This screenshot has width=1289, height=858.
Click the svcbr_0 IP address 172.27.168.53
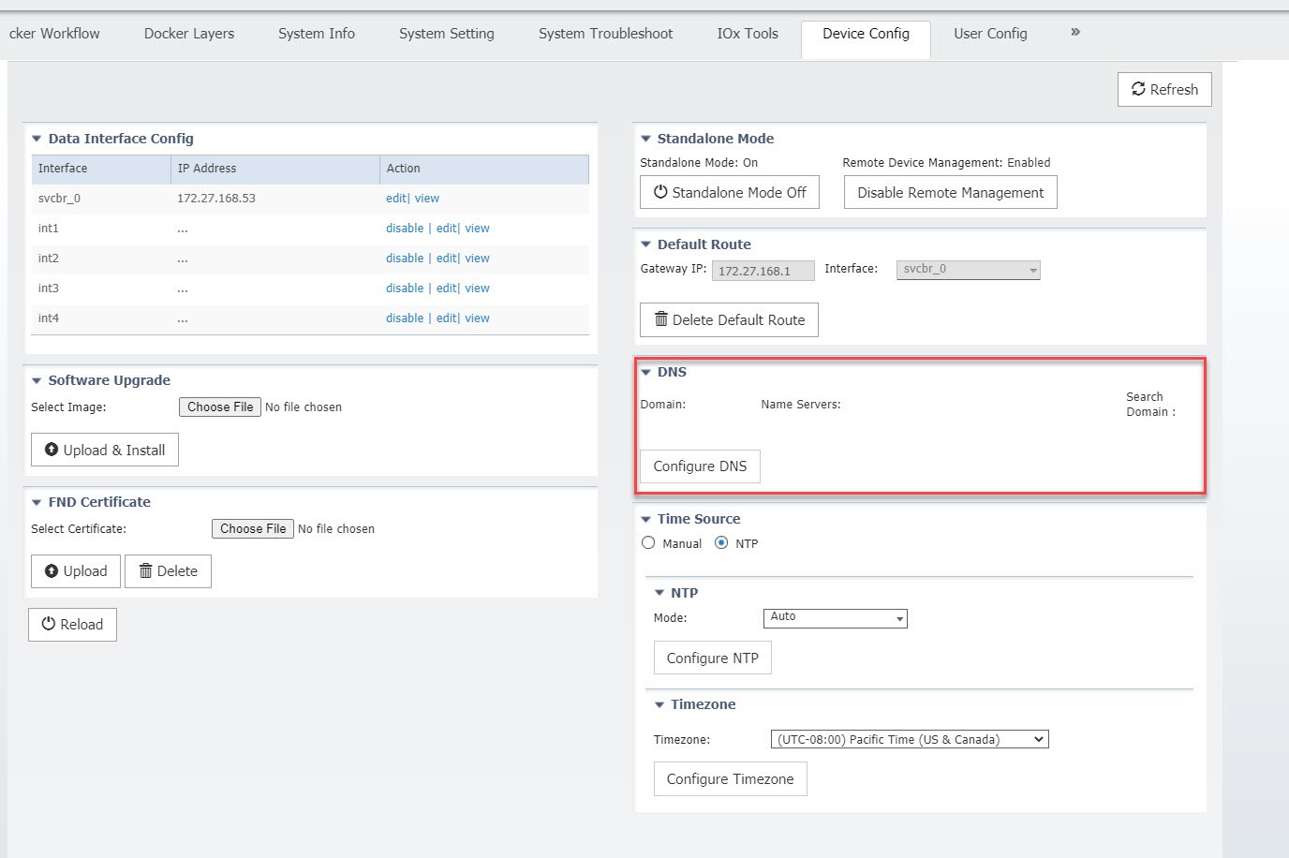pyautogui.click(x=216, y=199)
